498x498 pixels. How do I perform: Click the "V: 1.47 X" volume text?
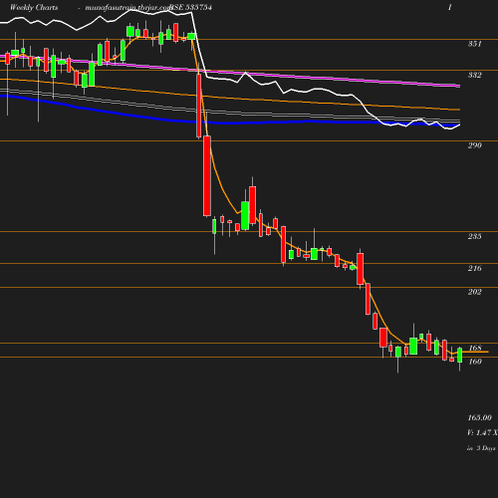tap(482, 432)
